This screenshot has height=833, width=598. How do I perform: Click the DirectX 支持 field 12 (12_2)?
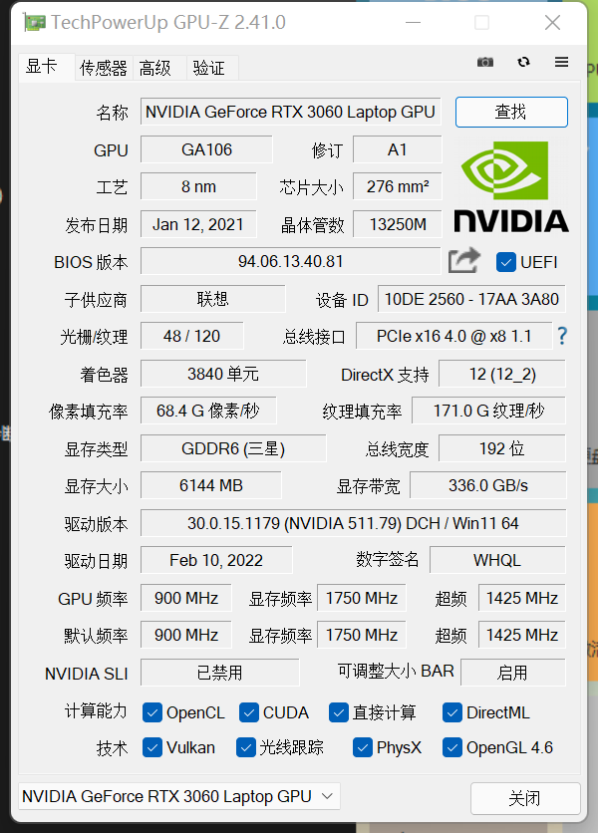(501, 374)
